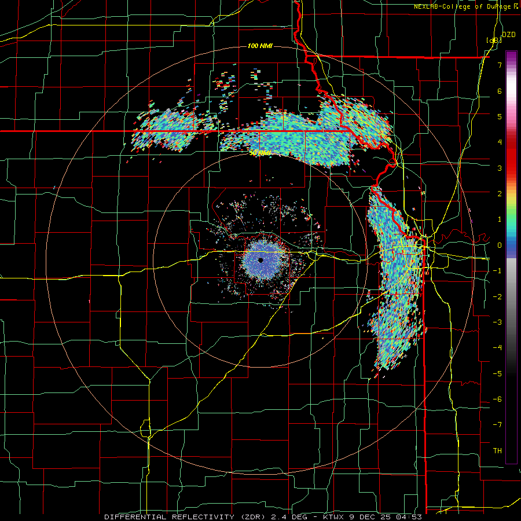Click the [dB] unit label
Screen dimensions: 521x521
pos(494,40)
